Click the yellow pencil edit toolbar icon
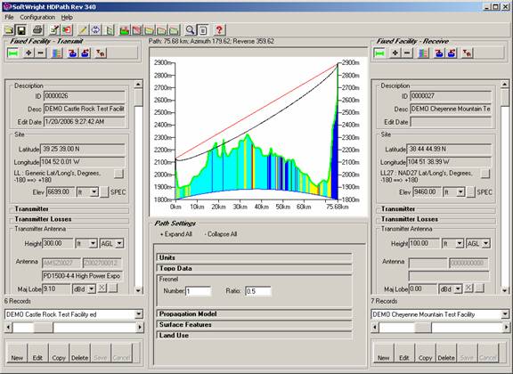 pyautogui.click(x=83, y=30)
